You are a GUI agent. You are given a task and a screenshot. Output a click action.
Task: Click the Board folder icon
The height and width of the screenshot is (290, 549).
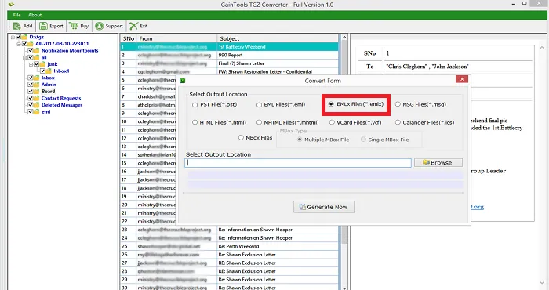click(36, 91)
